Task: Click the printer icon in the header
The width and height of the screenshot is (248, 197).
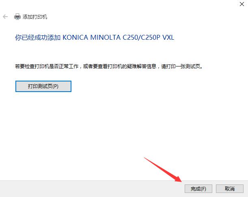Action: pos(17,17)
